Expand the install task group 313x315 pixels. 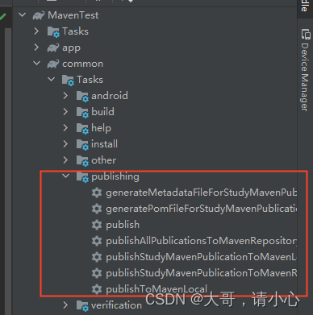pos(65,143)
